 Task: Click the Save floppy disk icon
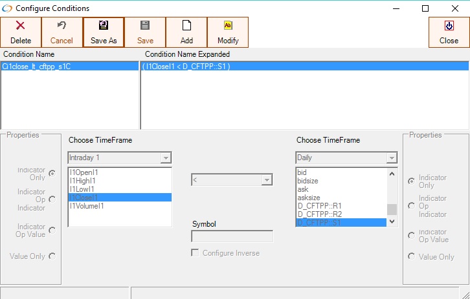click(145, 26)
